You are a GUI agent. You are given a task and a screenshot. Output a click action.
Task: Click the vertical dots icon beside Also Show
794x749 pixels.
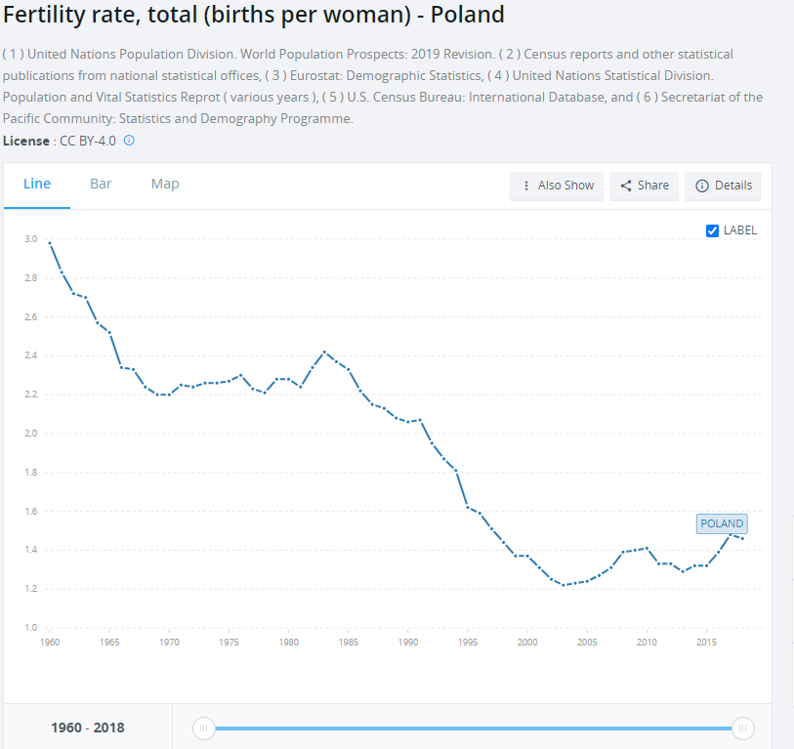pos(524,186)
